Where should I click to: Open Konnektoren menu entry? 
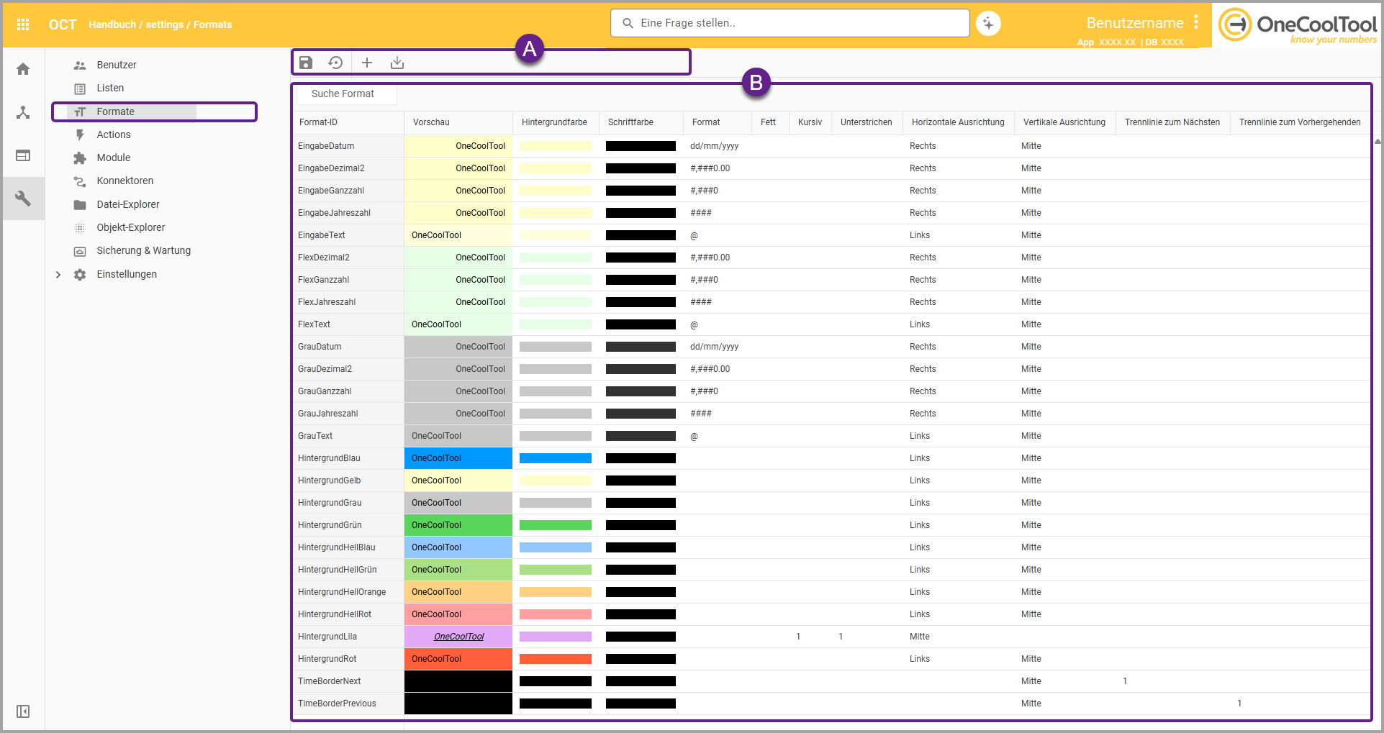click(x=125, y=181)
